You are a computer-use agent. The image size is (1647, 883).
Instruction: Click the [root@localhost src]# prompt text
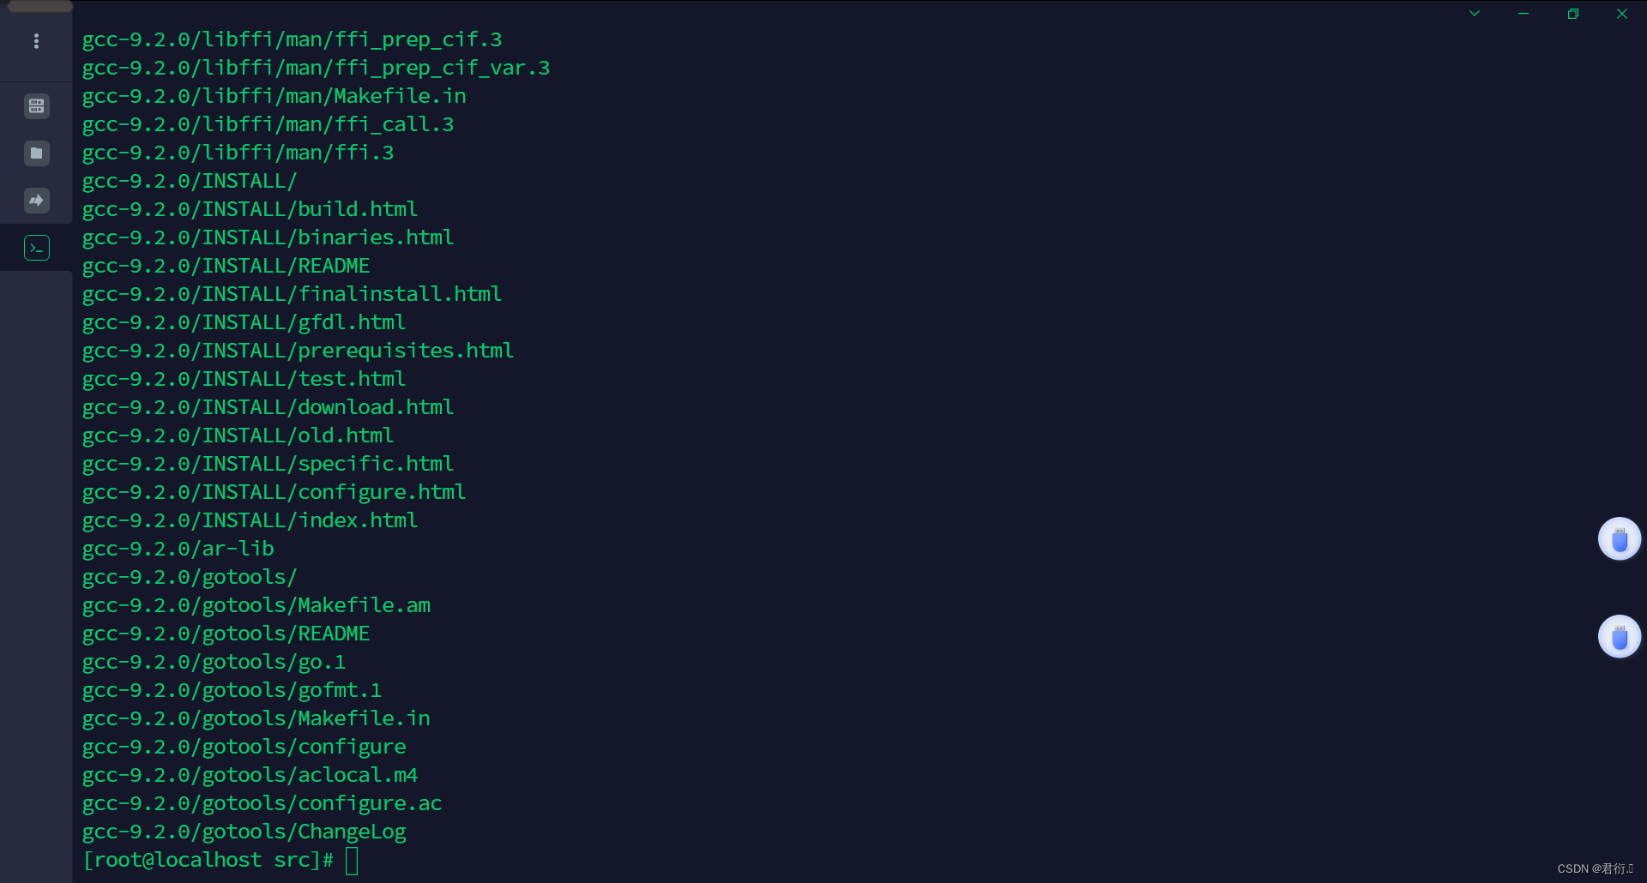[208, 861]
